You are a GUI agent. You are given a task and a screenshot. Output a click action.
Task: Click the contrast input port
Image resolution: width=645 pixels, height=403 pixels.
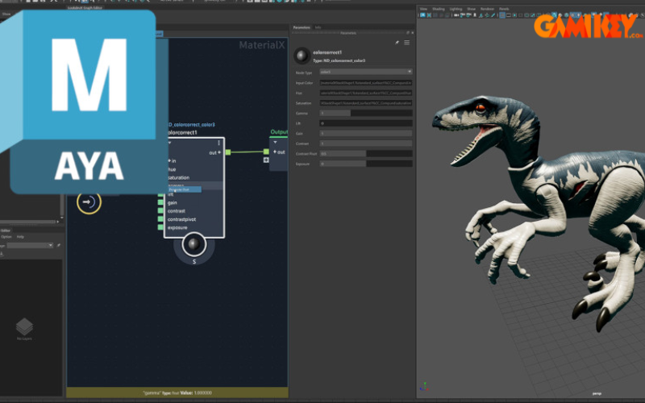(160, 210)
